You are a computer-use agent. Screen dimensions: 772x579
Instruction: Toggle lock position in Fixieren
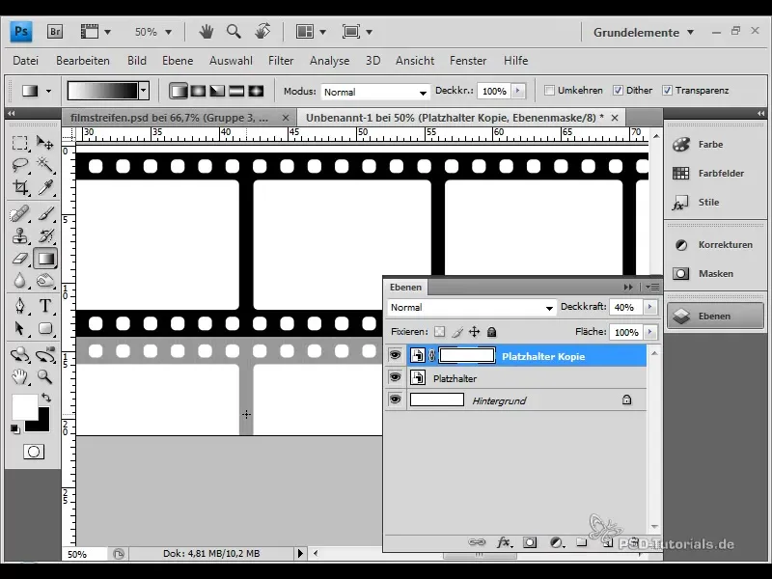click(x=474, y=332)
